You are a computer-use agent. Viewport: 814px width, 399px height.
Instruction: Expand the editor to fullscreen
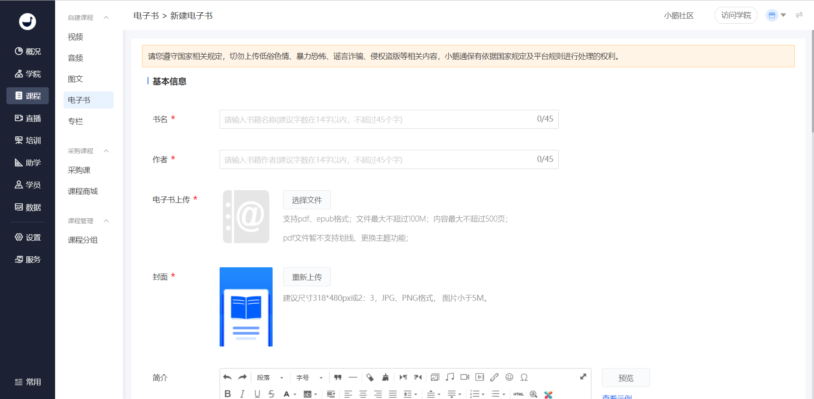(x=583, y=377)
